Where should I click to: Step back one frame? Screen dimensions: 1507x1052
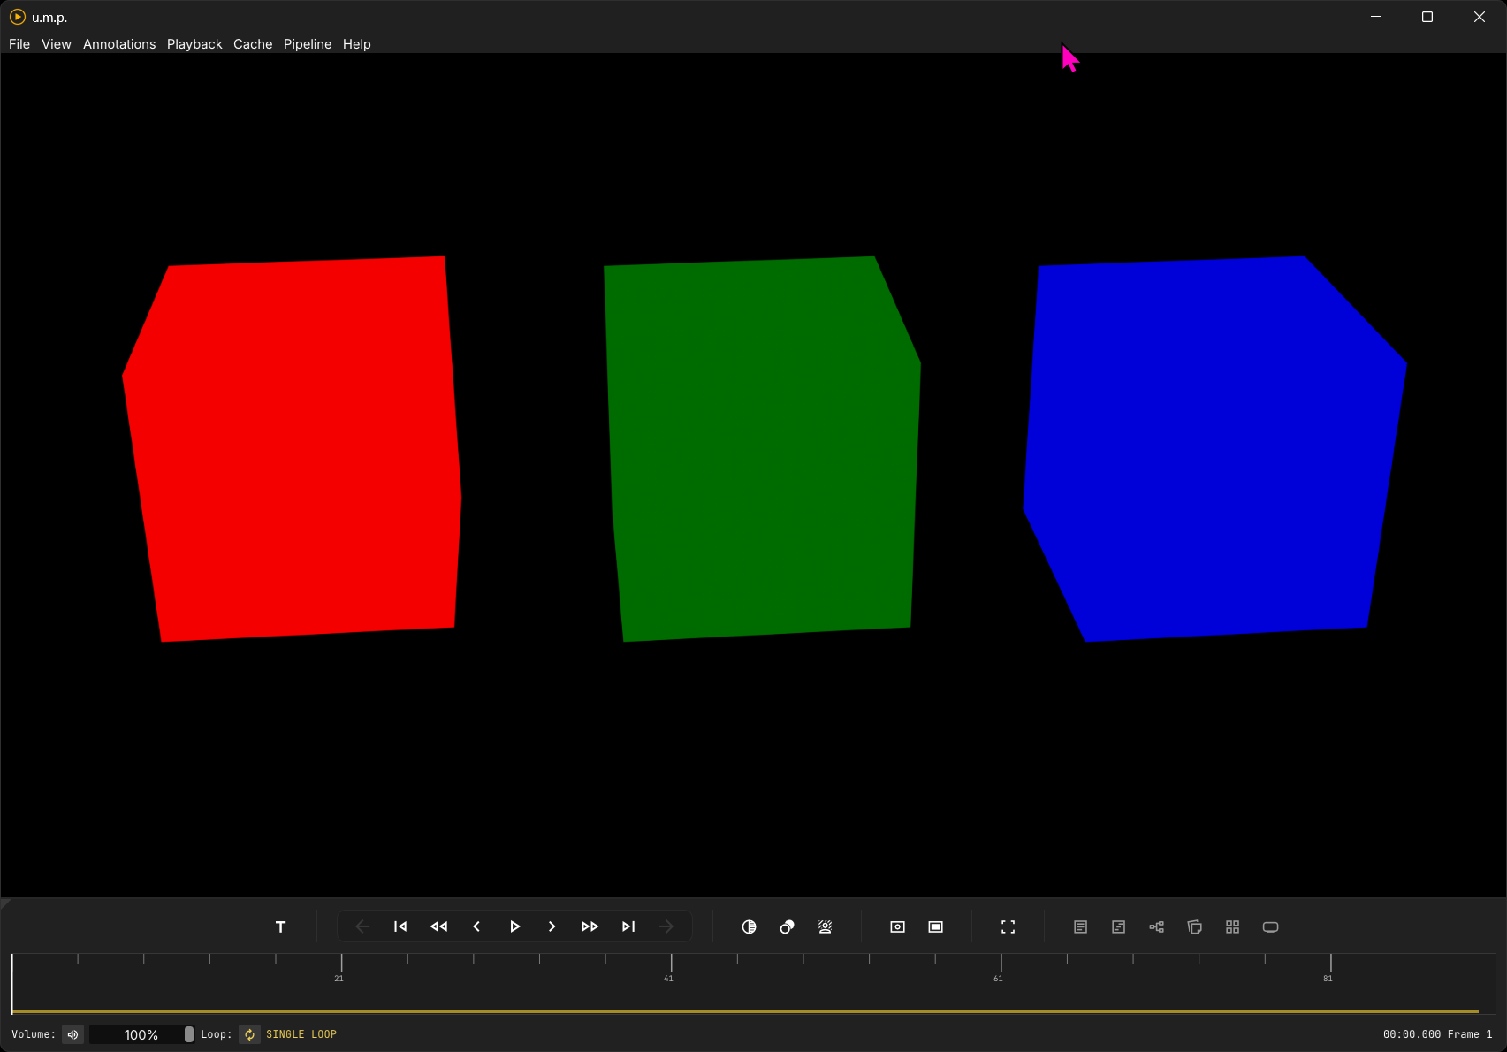(x=476, y=926)
